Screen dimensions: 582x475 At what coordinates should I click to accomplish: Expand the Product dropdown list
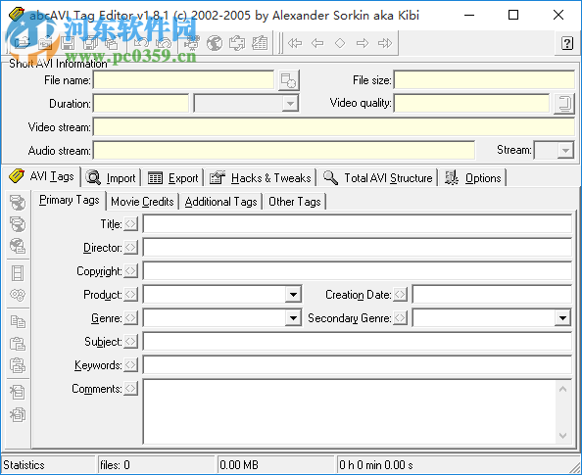293,295
